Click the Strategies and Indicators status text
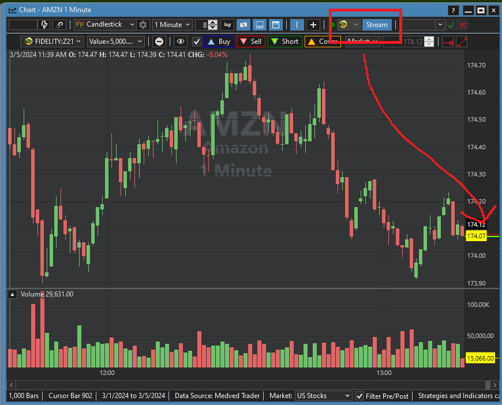The height and width of the screenshot is (405, 502). [x=459, y=396]
